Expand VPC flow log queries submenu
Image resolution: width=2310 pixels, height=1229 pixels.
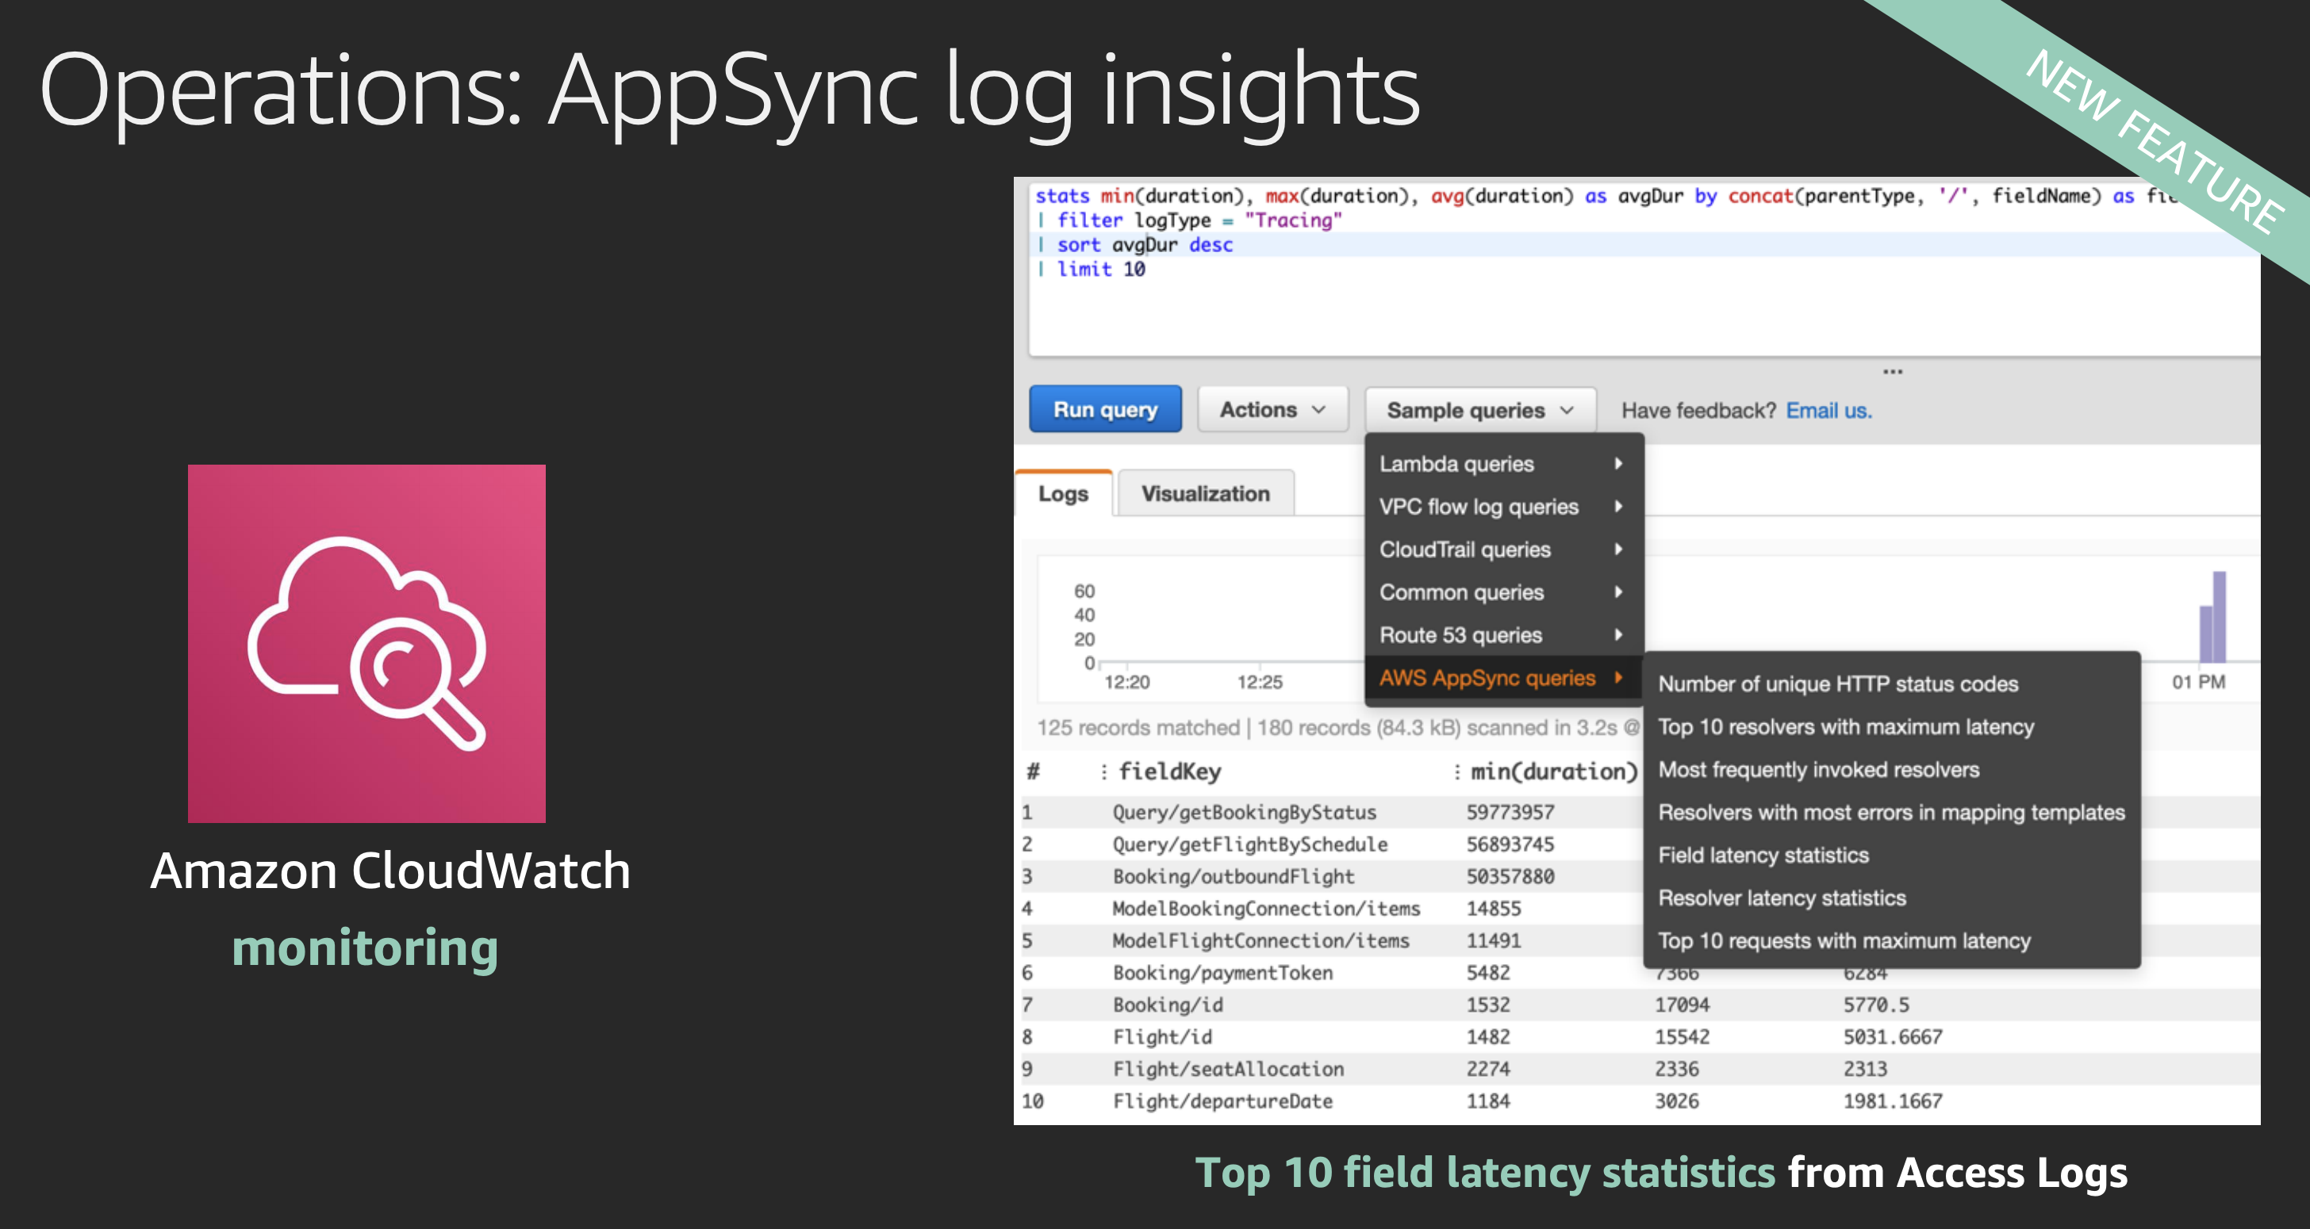click(1503, 507)
